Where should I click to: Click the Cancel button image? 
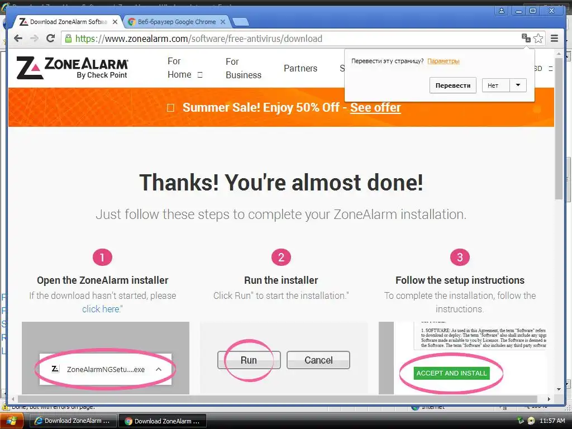[x=318, y=360]
